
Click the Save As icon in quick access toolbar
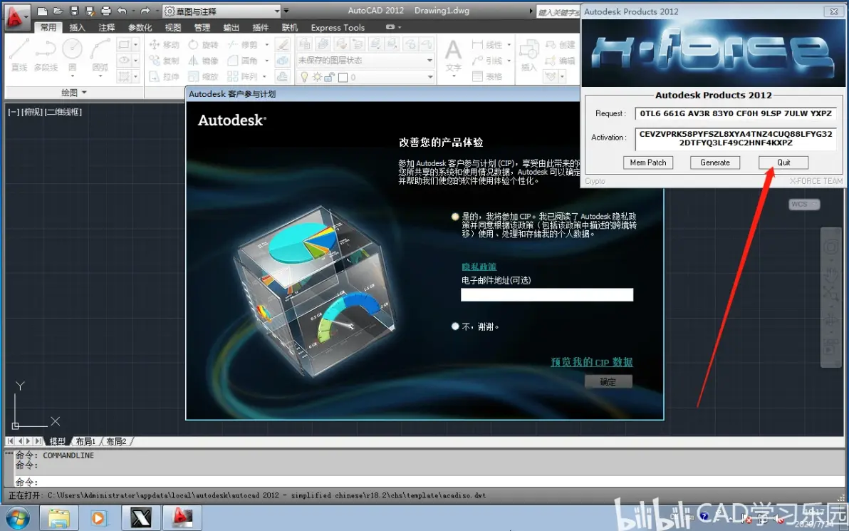click(90, 11)
